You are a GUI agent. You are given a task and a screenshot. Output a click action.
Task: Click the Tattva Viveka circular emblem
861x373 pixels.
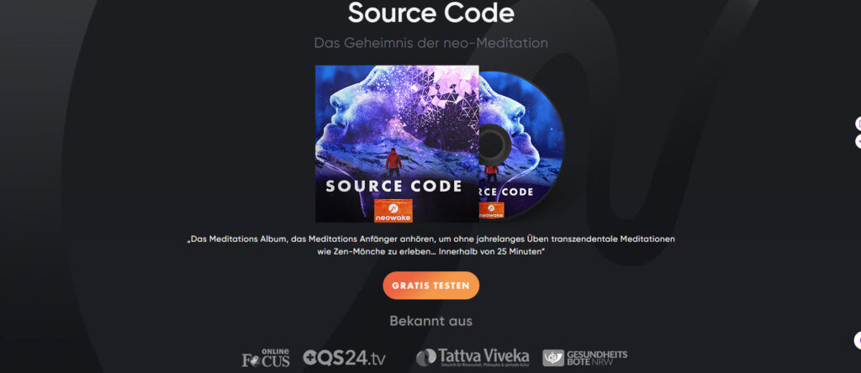426,358
